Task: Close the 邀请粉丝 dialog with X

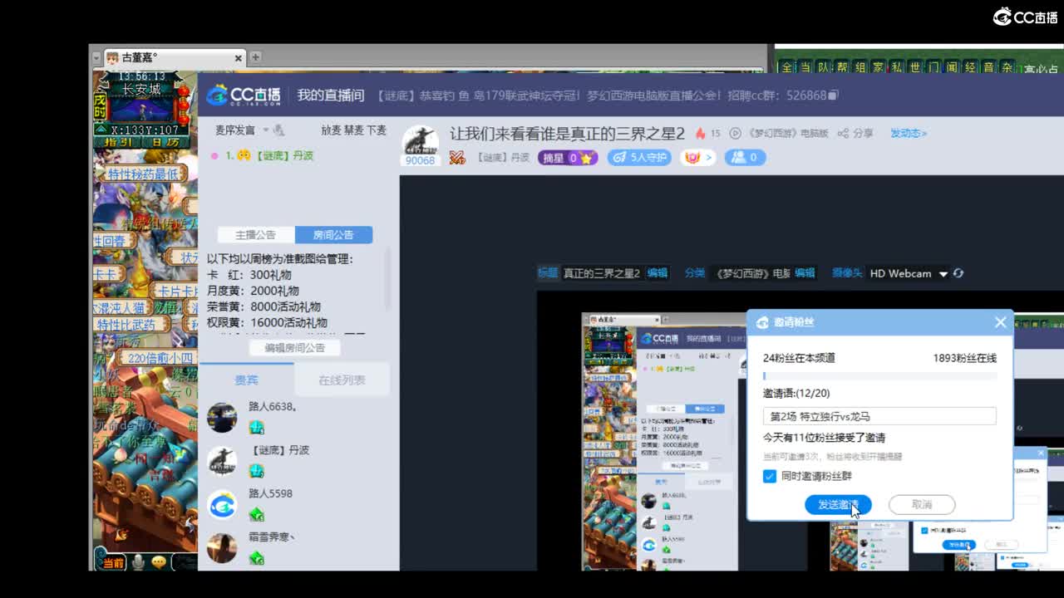Action: [x=1000, y=322]
